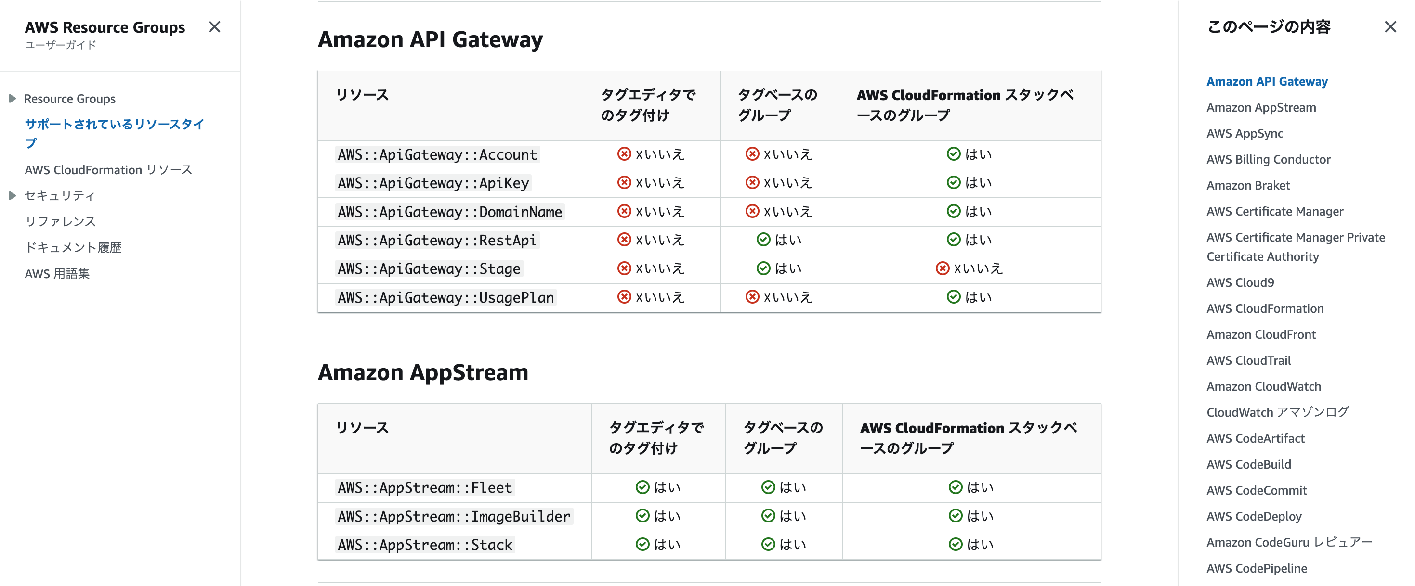Click red X icon in DomainName tag-based group cell
The width and height of the screenshot is (1415, 586).
pos(752,211)
